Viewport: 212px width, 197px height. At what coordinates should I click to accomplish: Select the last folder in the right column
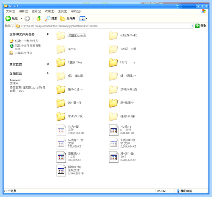click(x=122, y=116)
